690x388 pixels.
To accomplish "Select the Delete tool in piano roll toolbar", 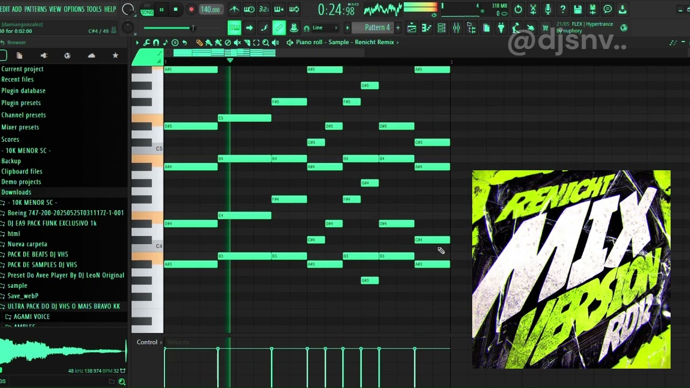I will tap(227, 43).
